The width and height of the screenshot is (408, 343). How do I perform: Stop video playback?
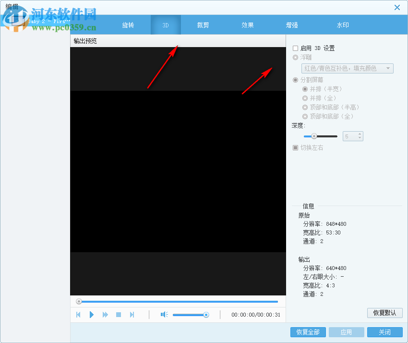(x=118, y=314)
